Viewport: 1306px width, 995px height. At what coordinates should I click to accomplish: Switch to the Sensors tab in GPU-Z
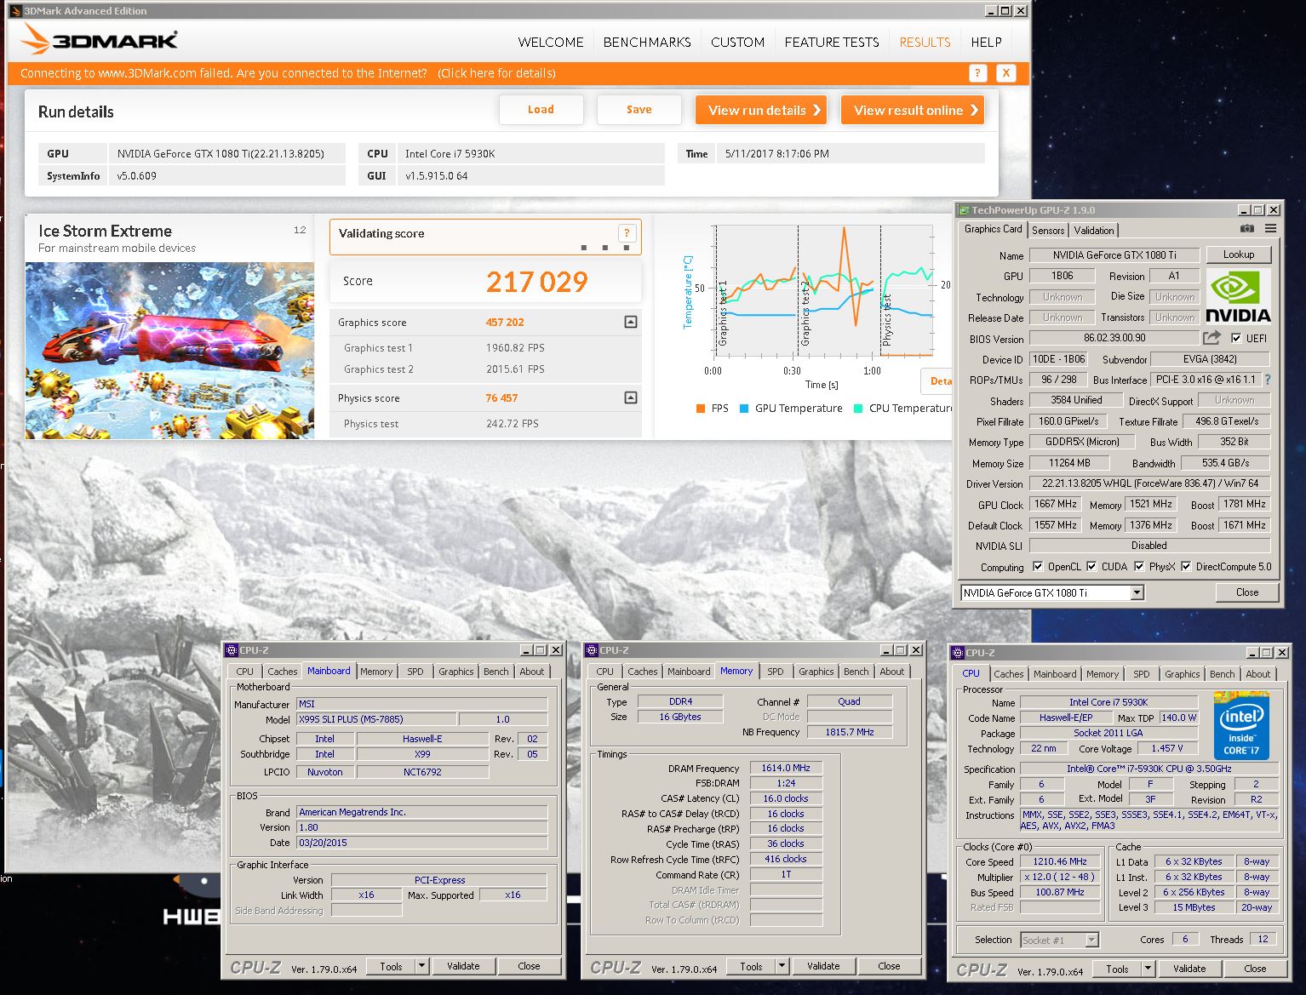click(1048, 231)
